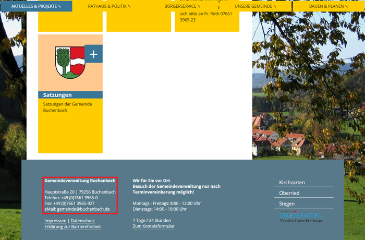Expand the Rathaus & Politik menu
Viewport: 365px width, 240px height.
pyautogui.click(x=109, y=6)
